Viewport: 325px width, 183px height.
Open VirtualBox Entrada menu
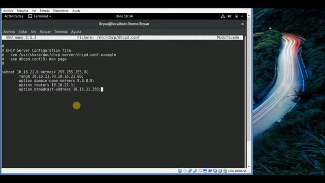pos(45,11)
